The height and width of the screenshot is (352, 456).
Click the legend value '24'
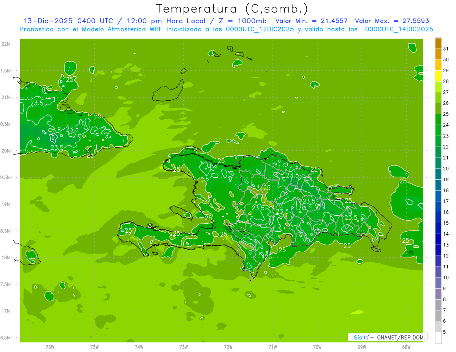tap(446, 125)
